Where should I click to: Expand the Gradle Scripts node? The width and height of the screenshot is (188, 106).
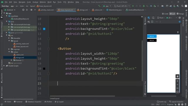pyautogui.click(x=4, y=66)
